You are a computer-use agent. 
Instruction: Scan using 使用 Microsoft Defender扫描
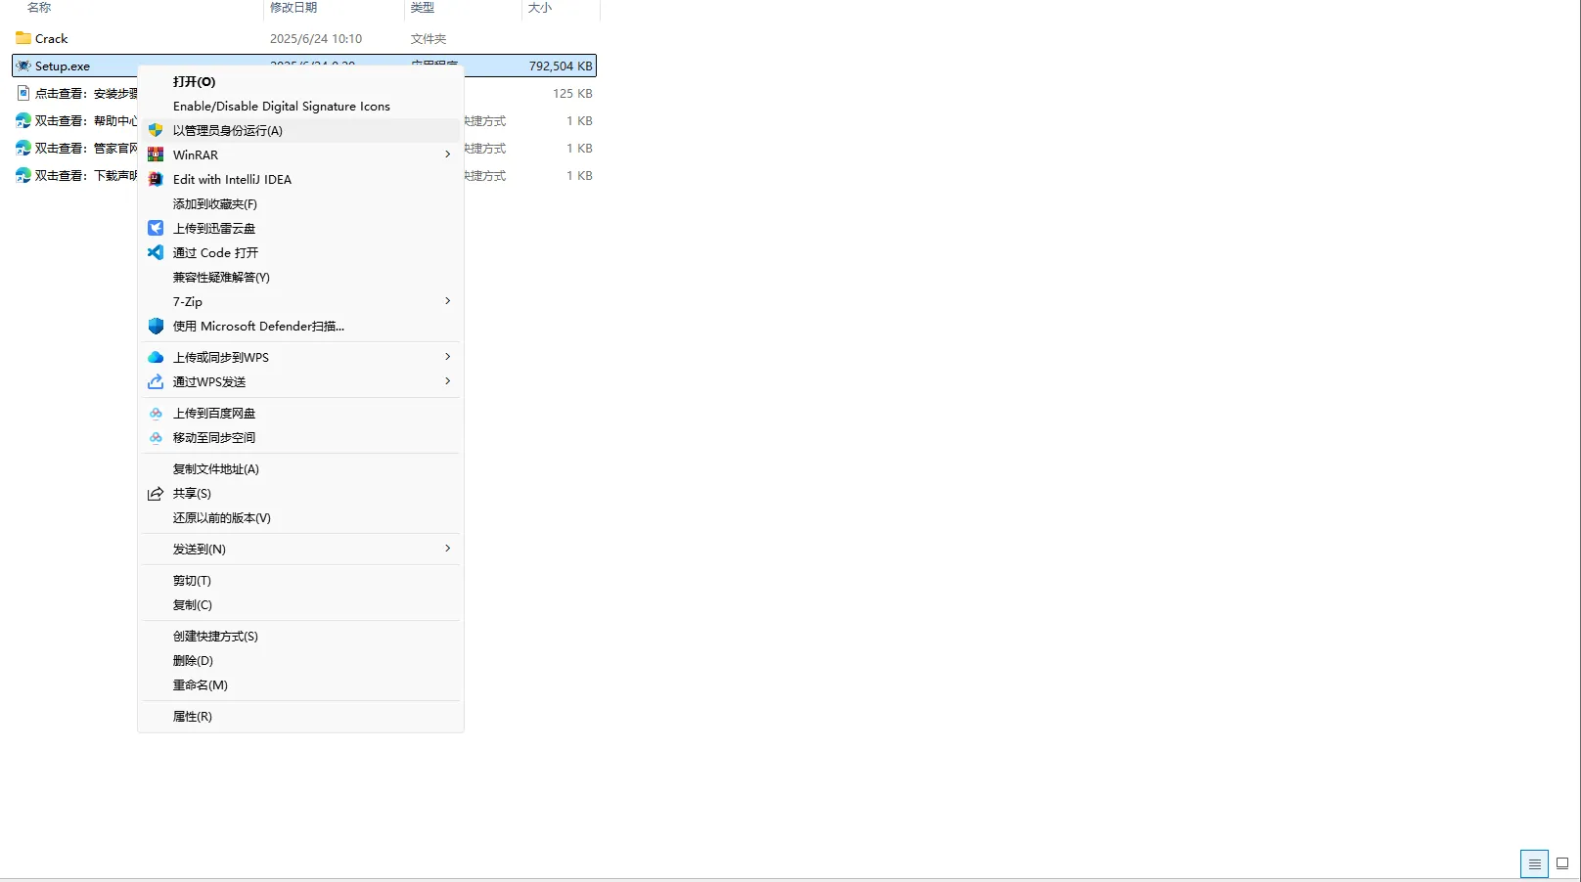pyautogui.click(x=300, y=326)
